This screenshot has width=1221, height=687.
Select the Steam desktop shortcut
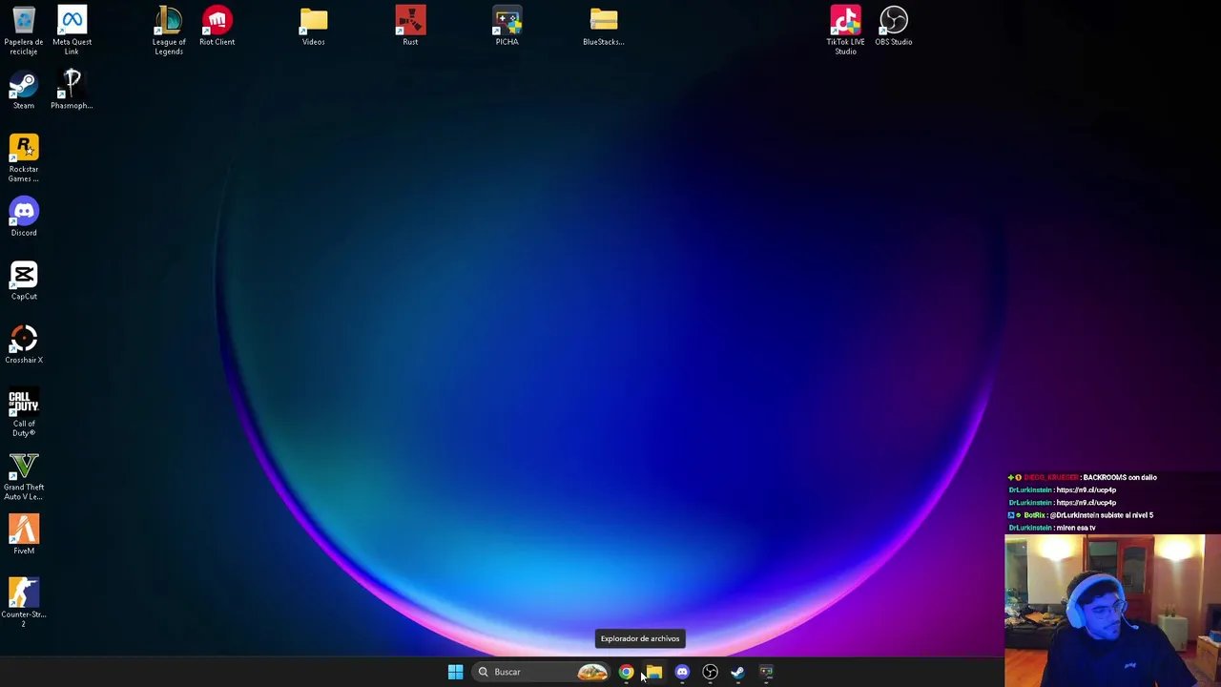(x=24, y=90)
